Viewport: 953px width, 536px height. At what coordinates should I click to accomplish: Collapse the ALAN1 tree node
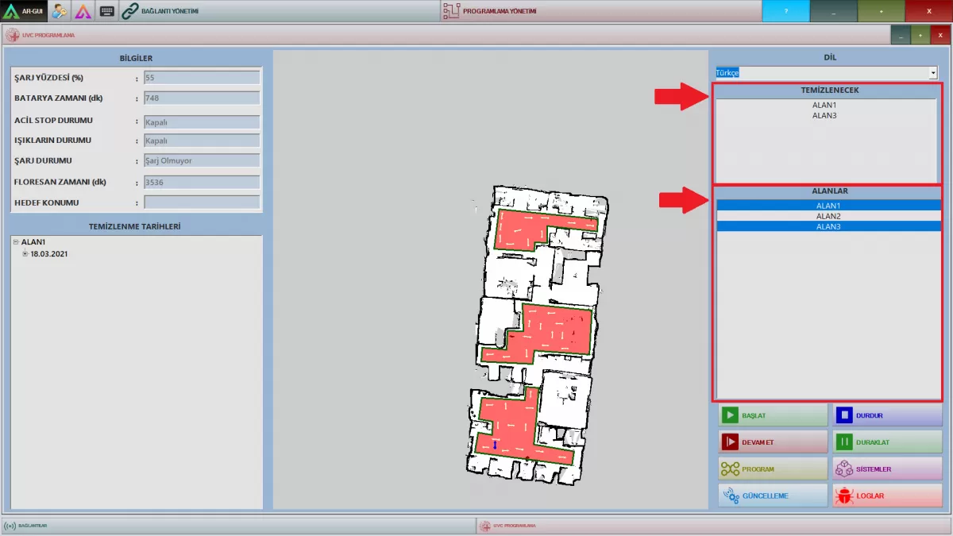click(x=17, y=242)
